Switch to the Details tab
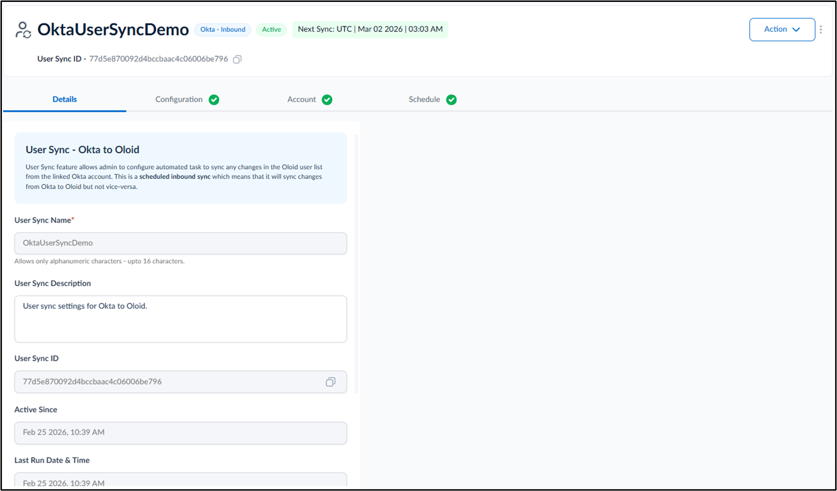This screenshot has width=837, height=491. (65, 99)
